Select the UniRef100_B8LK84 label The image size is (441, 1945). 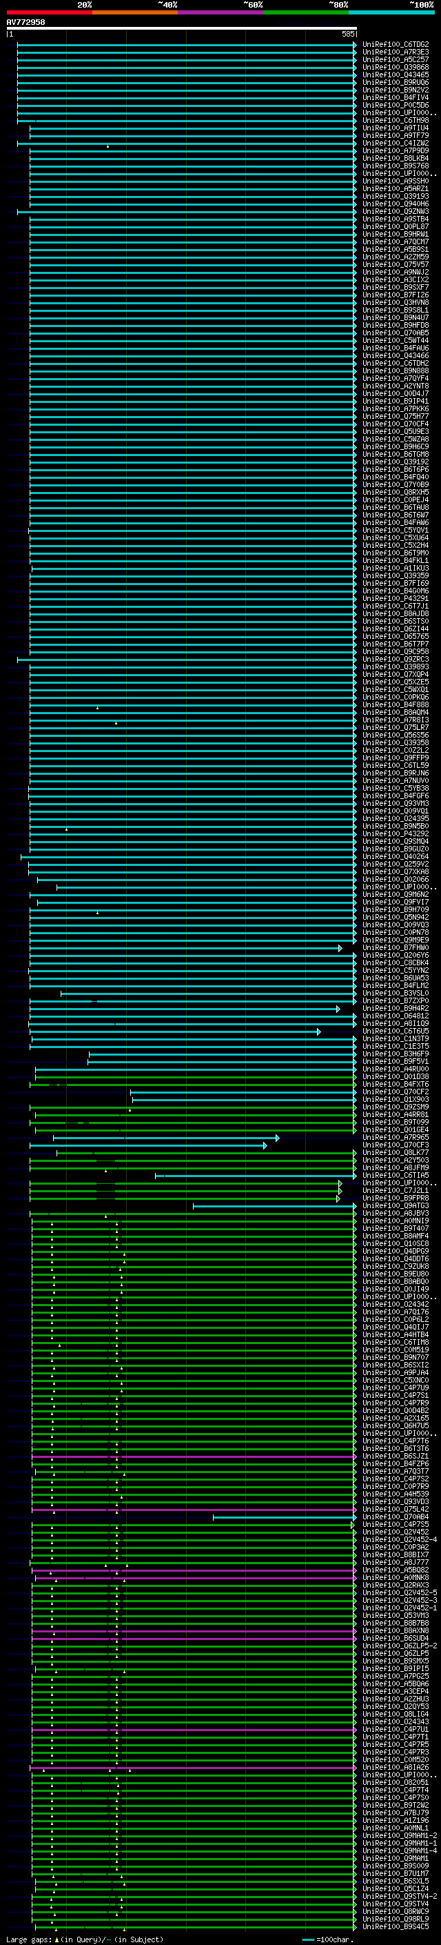coord(395,158)
